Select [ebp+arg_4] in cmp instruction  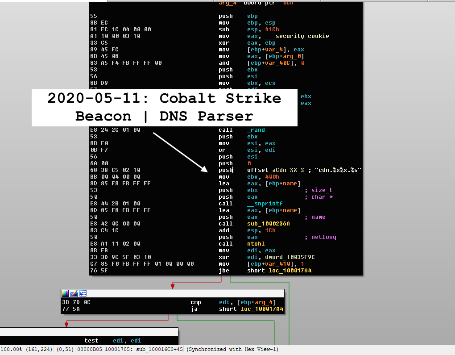[256, 302]
